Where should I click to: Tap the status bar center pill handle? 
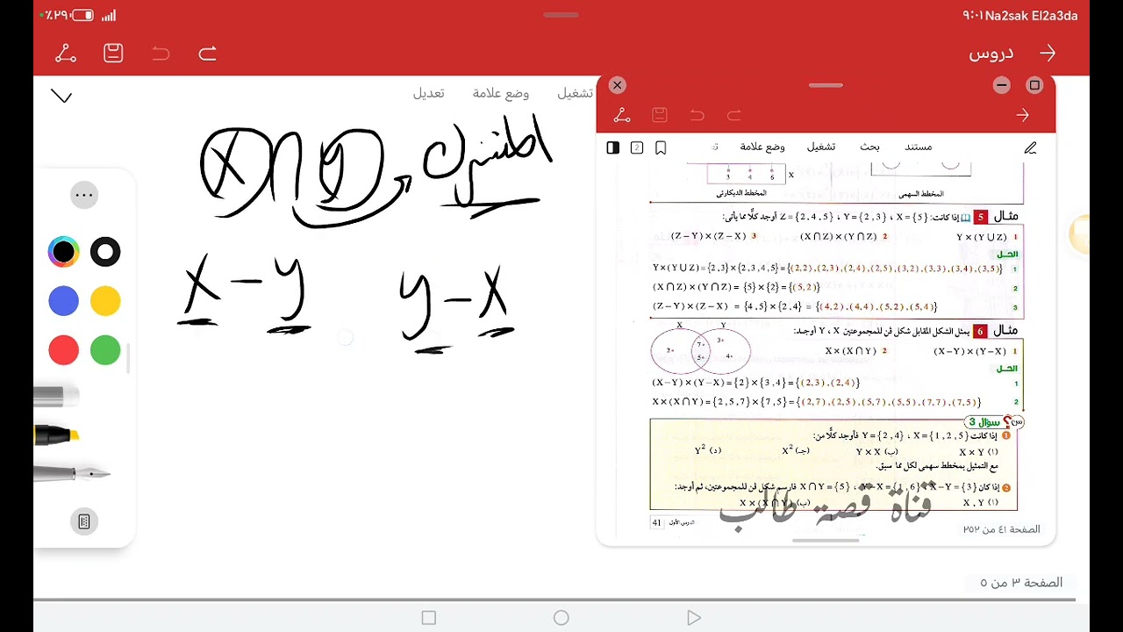click(561, 15)
